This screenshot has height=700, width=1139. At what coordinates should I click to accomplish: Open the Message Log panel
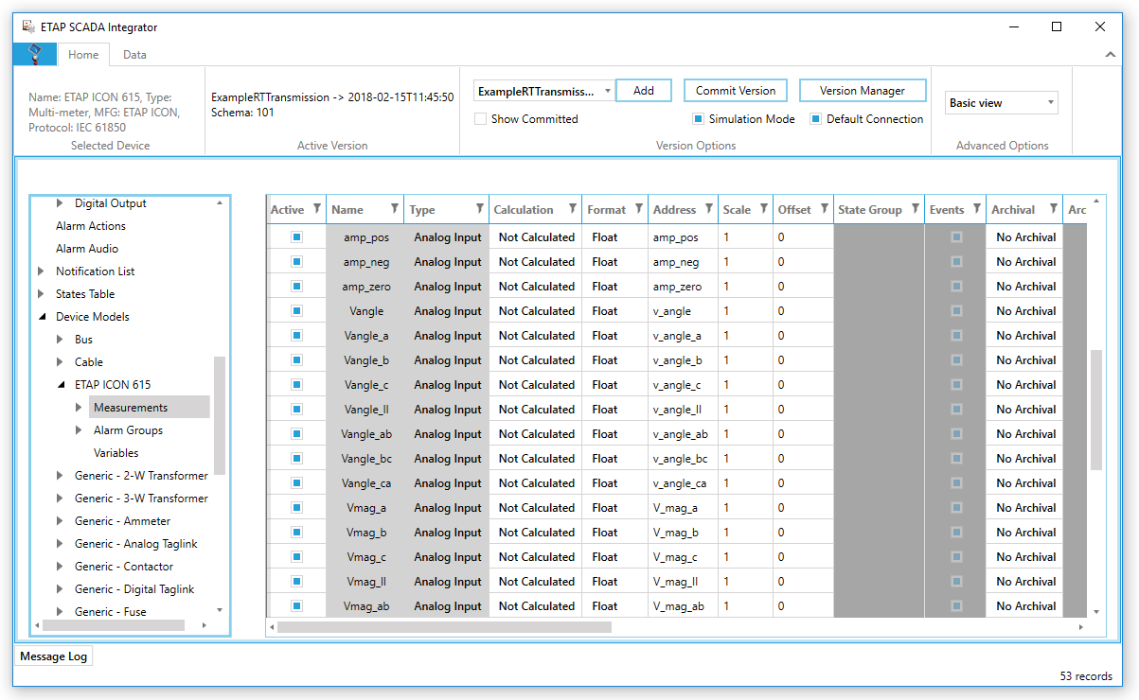coord(53,656)
